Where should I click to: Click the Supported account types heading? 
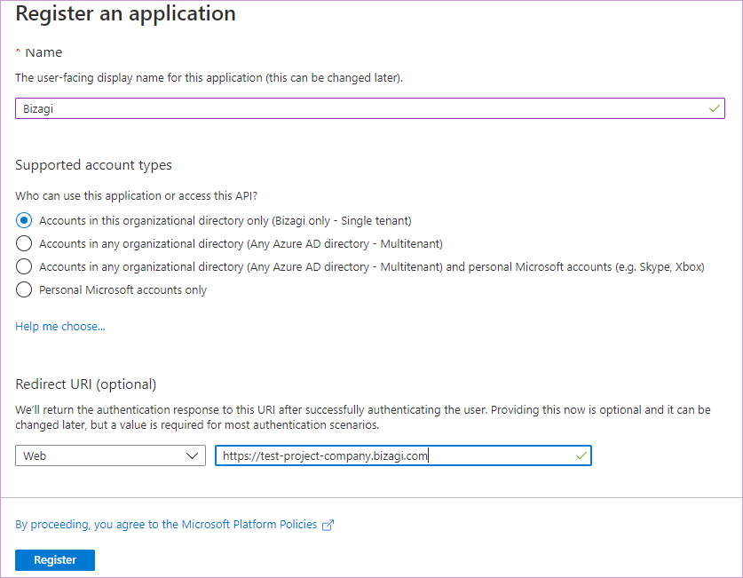[93, 165]
